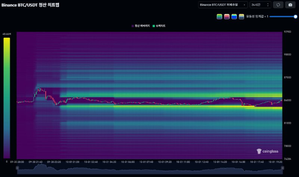Click the green legend marker for 슈퍼차트
Screen dimensions: 299x177
coord(154,26)
